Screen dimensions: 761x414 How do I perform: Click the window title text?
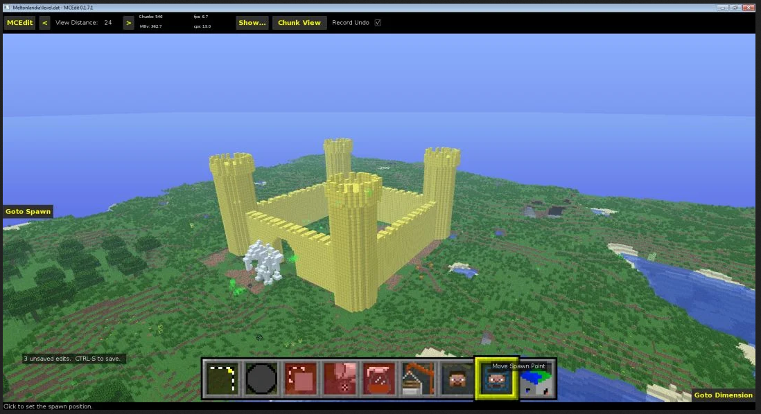(53, 8)
